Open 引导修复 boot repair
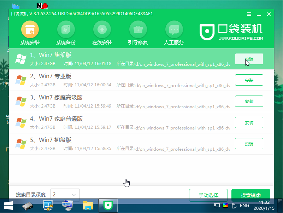This screenshot has width=283, height=213. (x=138, y=30)
